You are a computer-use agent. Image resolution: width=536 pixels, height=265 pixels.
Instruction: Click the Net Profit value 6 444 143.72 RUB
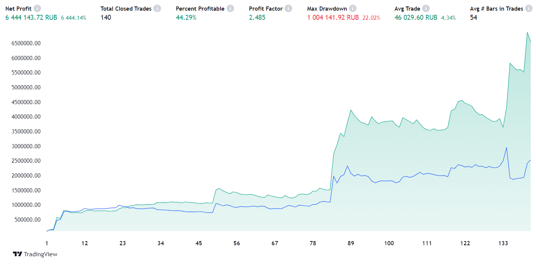(32, 17)
